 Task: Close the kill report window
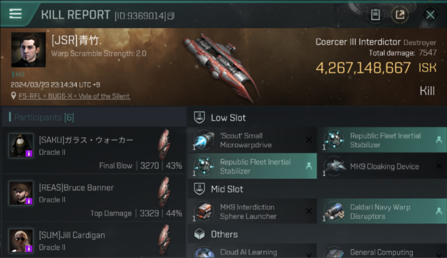[430, 15]
